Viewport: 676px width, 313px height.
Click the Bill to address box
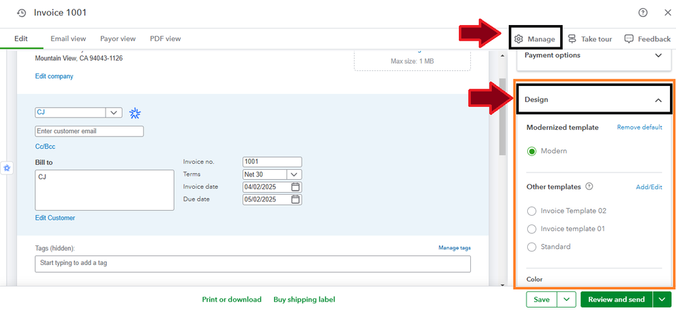click(105, 190)
